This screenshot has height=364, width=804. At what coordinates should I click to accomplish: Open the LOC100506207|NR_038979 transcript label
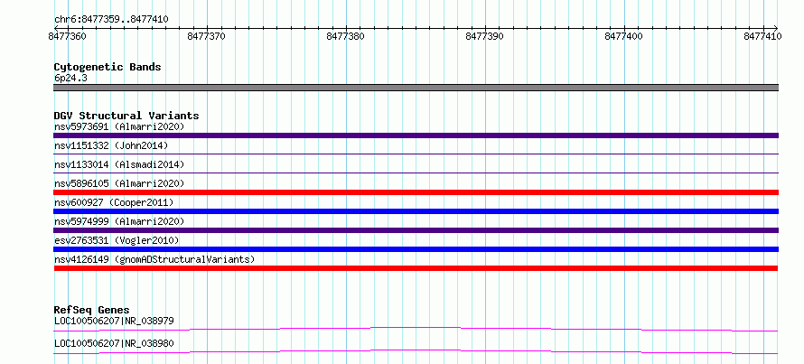pyautogui.click(x=114, y=322)
